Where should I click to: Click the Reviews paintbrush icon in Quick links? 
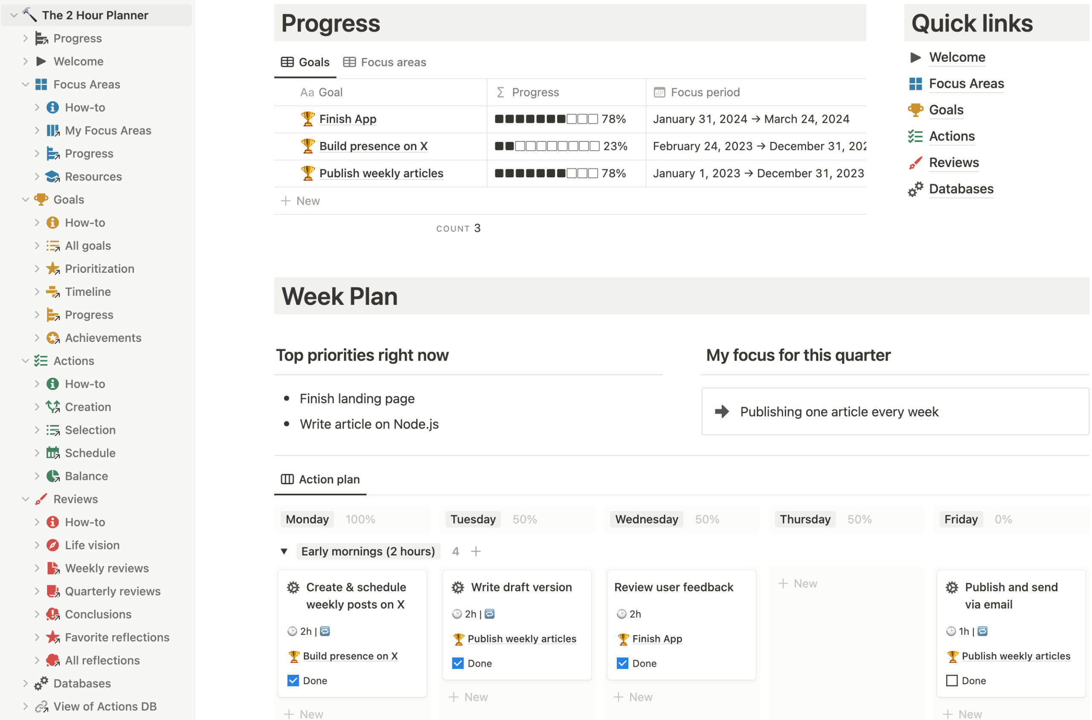click(915, 162)
